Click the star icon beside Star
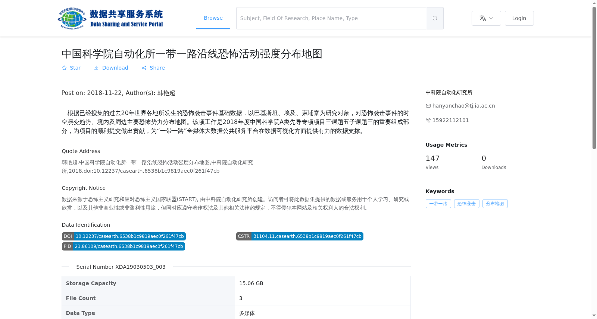 coord(64,68)
